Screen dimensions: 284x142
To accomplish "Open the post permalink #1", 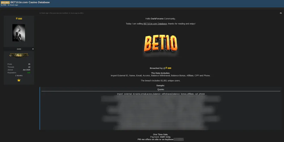I will [281, 13].
